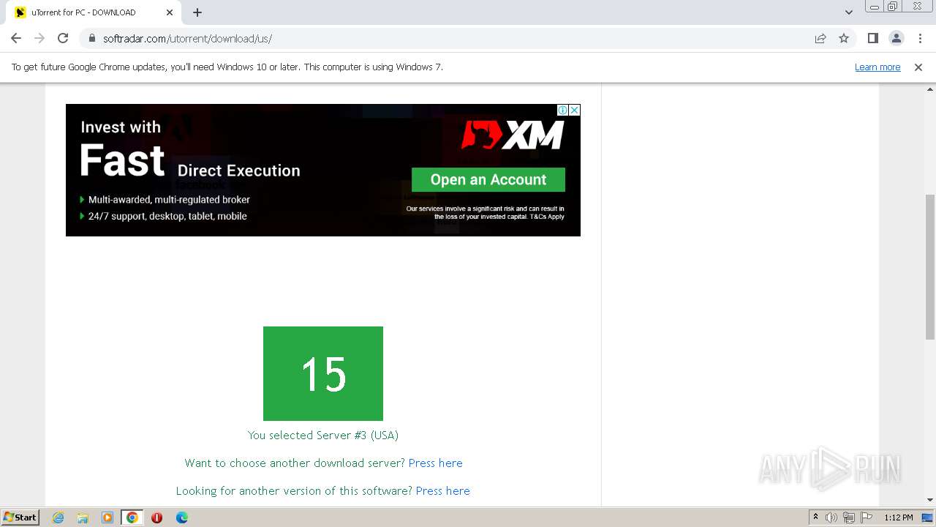936x527 pixels.
Task: Open the Windows Start menu
Action: coord(20,517)
